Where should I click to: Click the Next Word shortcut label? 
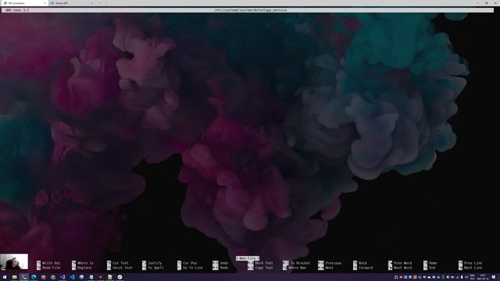[x=403, y=268]
